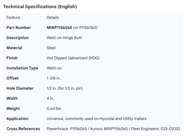Click the 1/2 in. pin hole diameter value
This screenshot has width=184, height=136.
pyautogui.click(x=65, y=88)
